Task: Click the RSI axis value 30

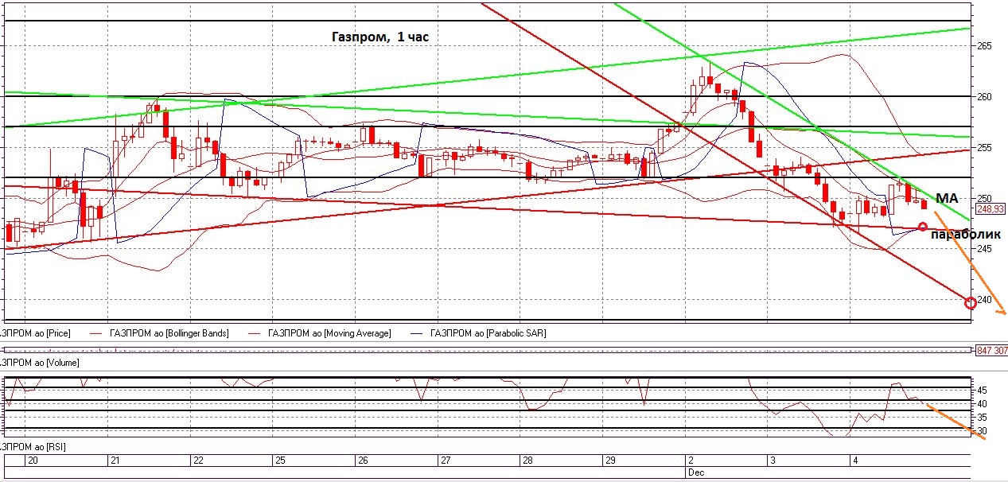Action: [x=982, y=431]
